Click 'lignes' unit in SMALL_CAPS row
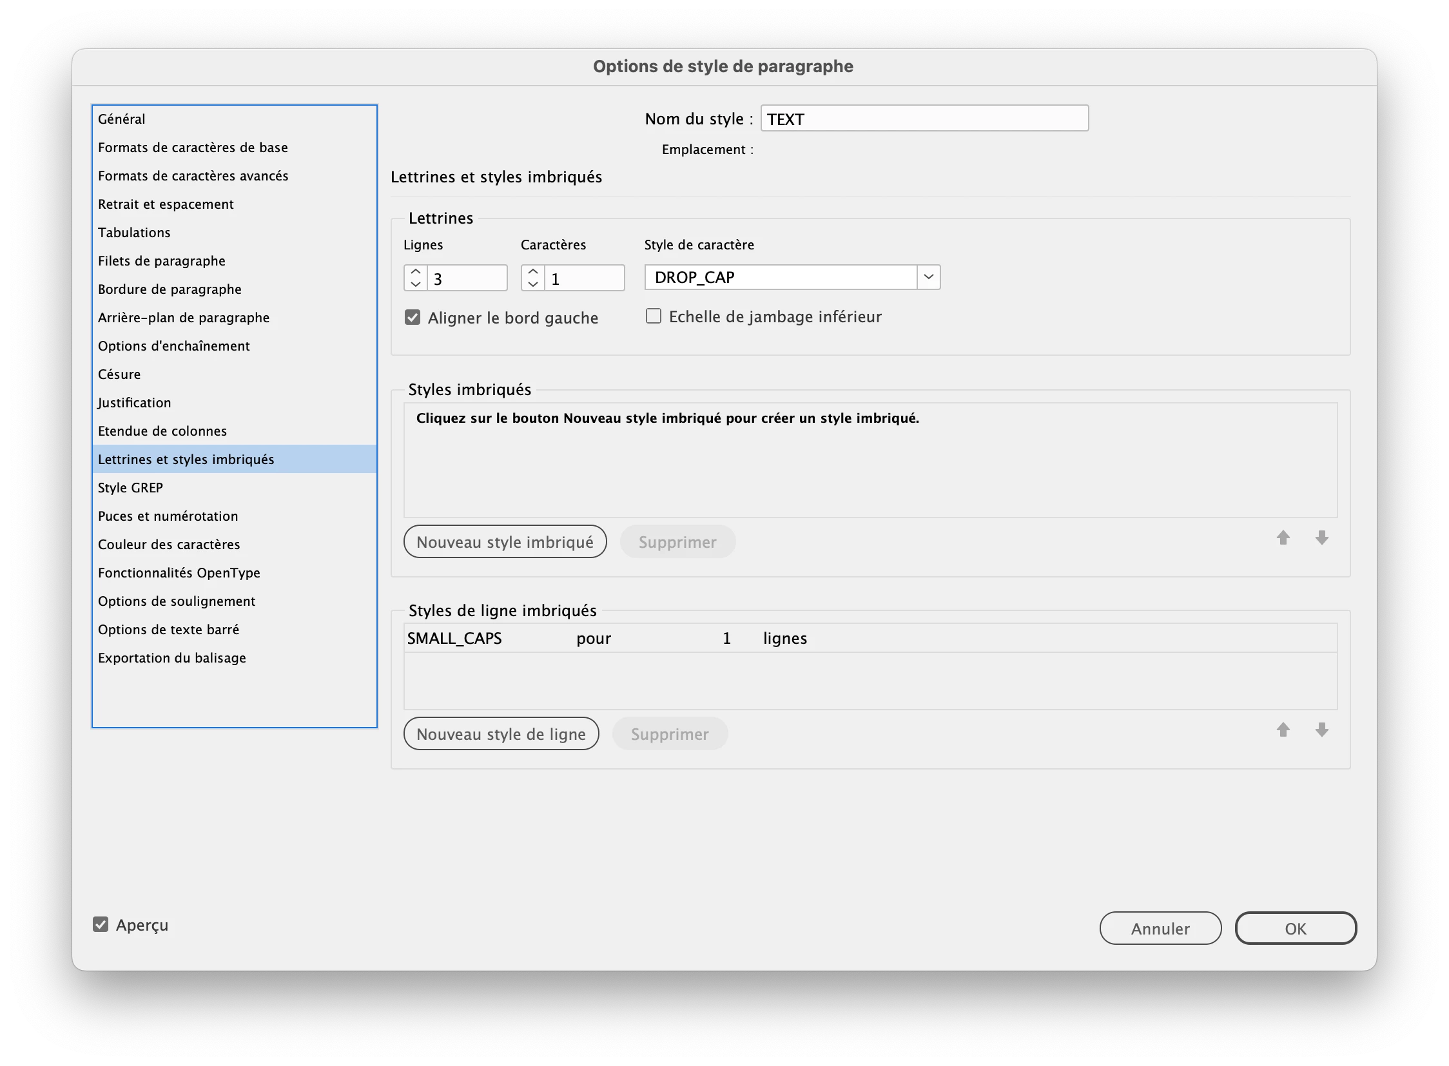The width and height of the screenshot is (1449, 1066). click(x=785, y=639)
